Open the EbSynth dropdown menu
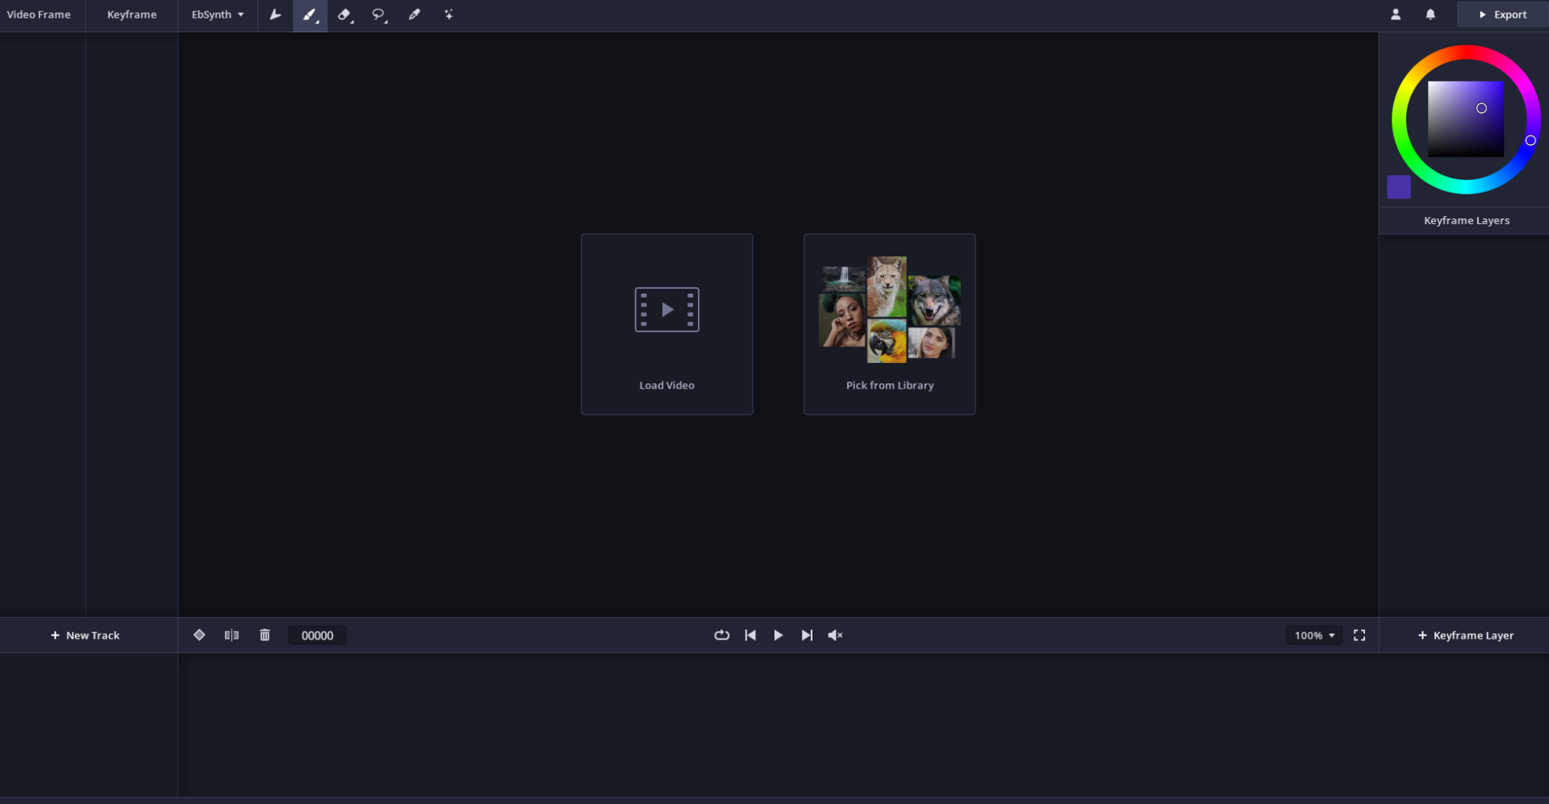 tap(218, 15)
